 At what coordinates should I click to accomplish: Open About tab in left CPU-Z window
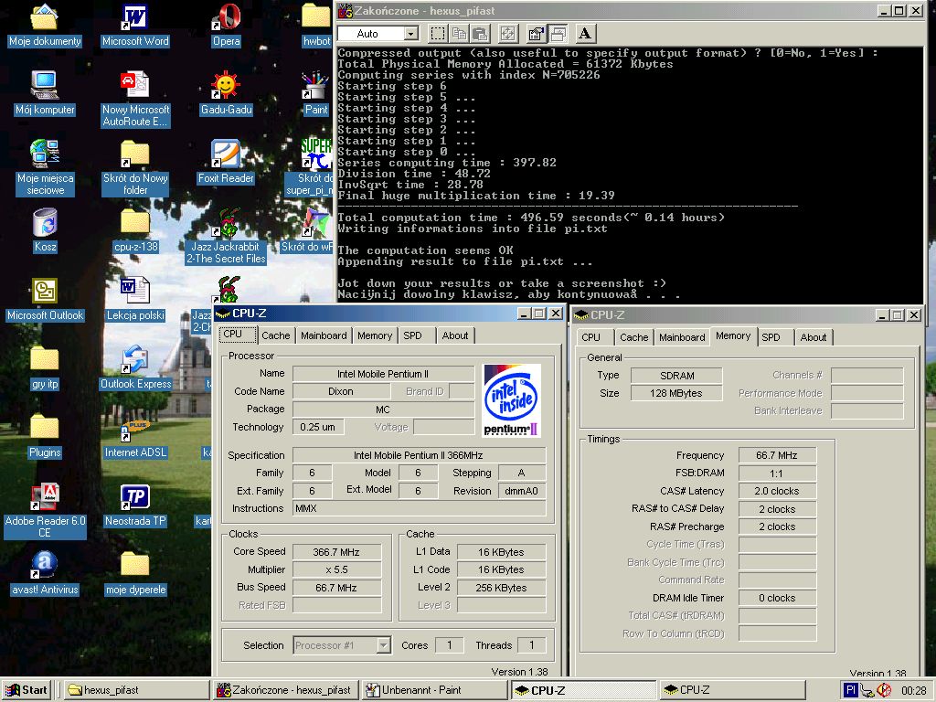pyautogui.click(x=455, y=335)
